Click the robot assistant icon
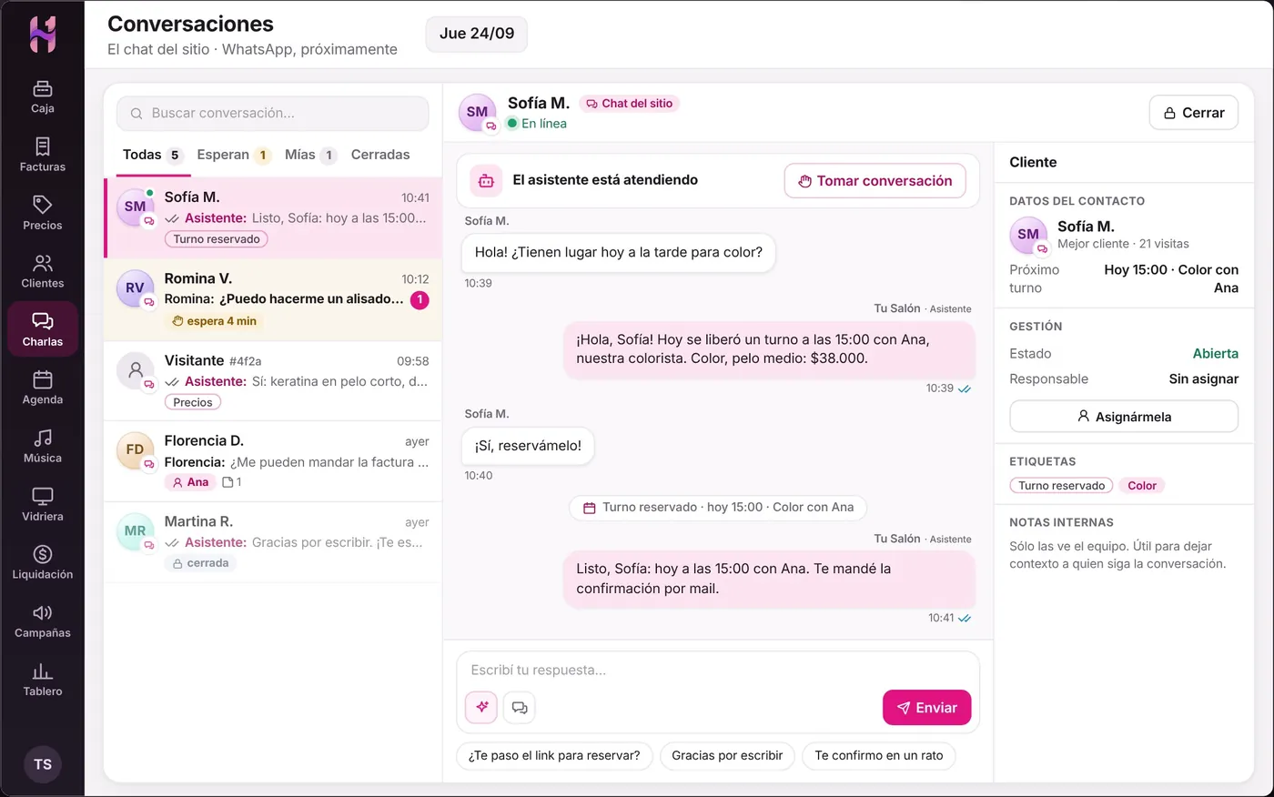1274x797 pixels. coord(486,180)
